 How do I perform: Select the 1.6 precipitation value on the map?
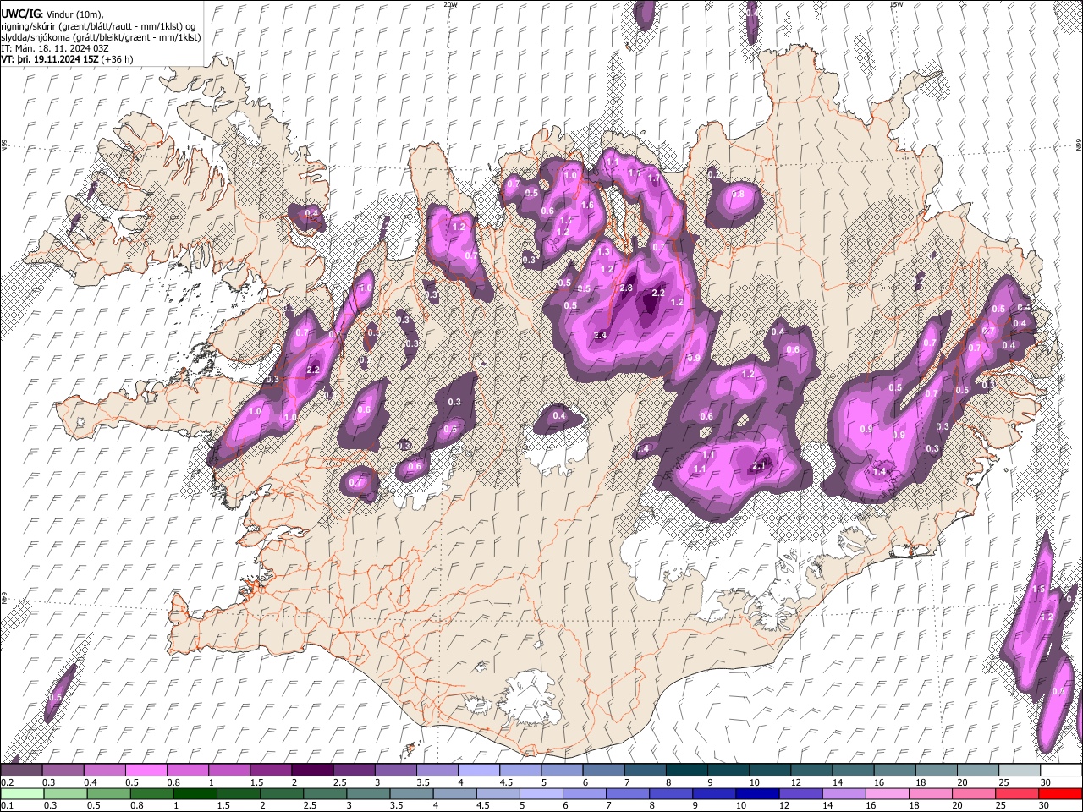click(588, 205)
